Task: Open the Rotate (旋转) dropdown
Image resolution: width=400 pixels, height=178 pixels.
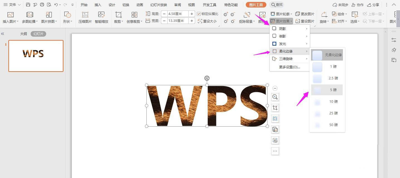Action: point(324,17)
